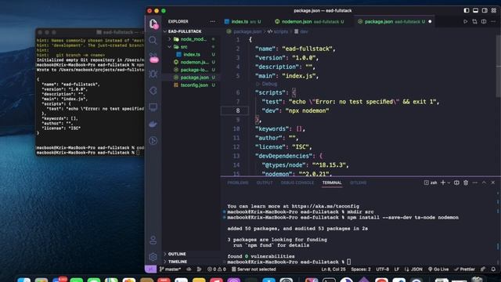Open Run and Debug view icon
The height and width of the screenshot is (282, 501).
[153, 74]
